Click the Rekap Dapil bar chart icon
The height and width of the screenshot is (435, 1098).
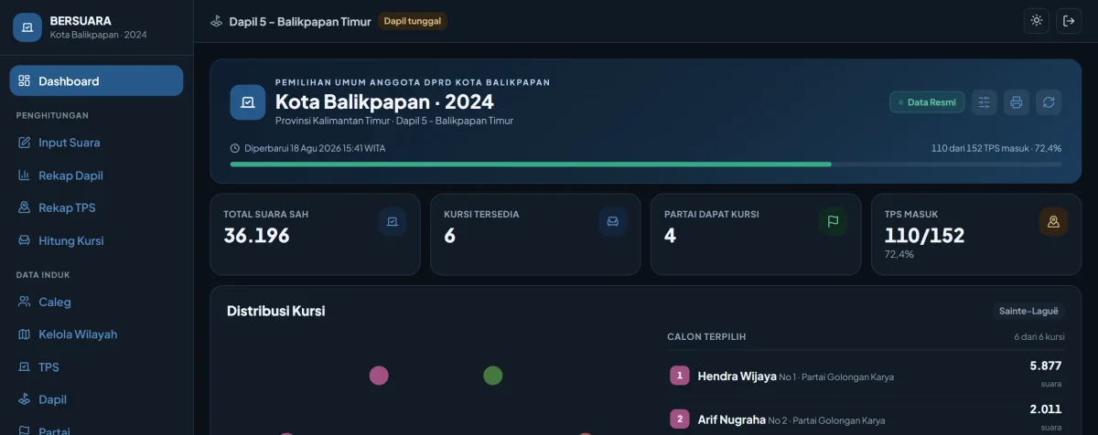tap(25, 175)
